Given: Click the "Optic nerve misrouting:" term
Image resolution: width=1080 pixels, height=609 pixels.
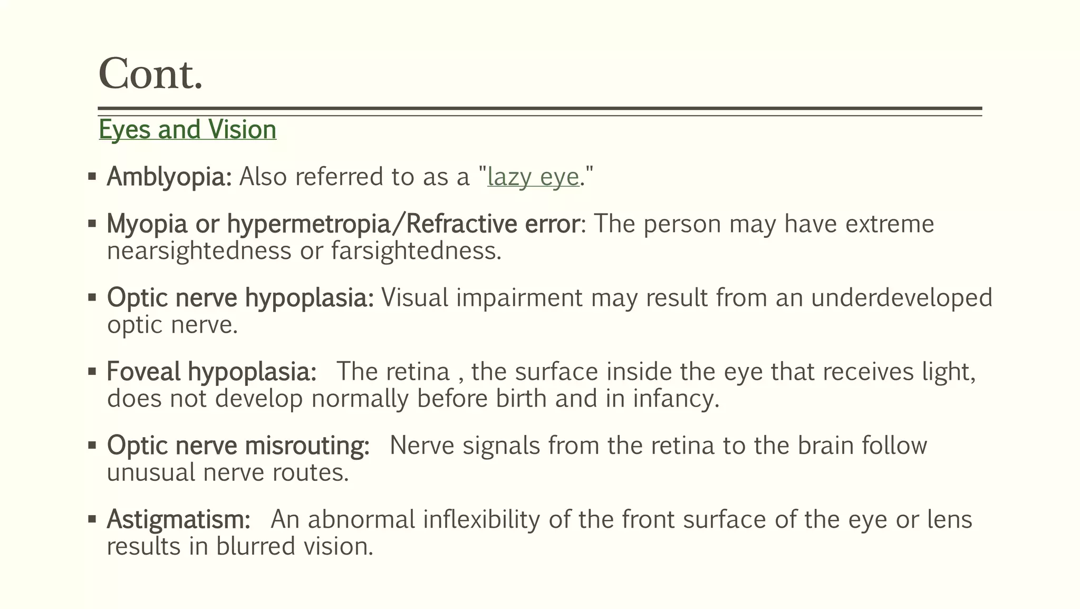Looking at the screenshot, I should [x=238, y=446].
